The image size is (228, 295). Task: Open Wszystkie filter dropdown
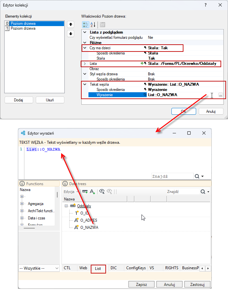(x=39, y=268)
